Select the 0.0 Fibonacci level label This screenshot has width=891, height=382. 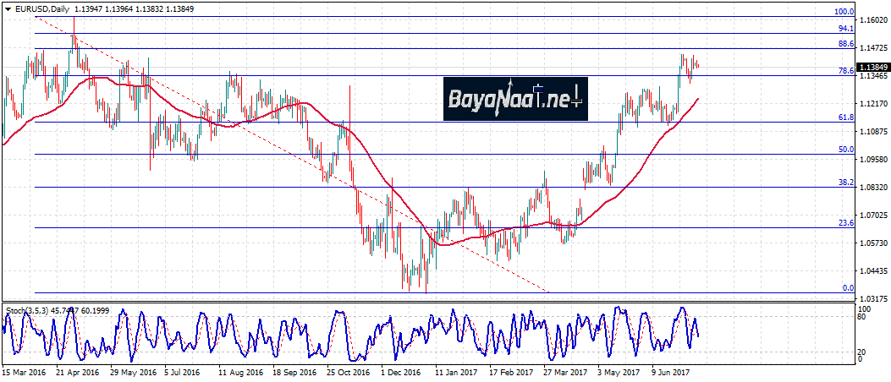pyautogui.click(x=848, y=288)
